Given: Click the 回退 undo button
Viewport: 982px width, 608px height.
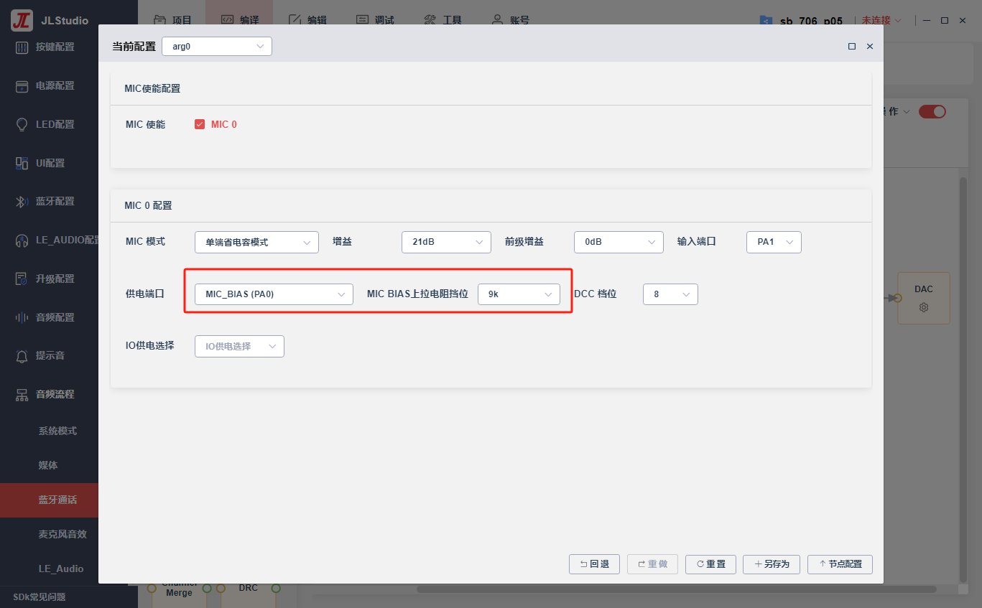Looking at the screenshot, I should pyautogui.click(x=594, y=564).
